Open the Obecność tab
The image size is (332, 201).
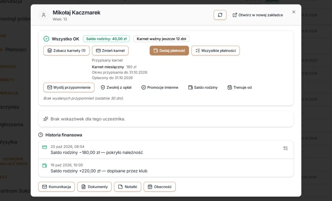[x=160, y=187]
